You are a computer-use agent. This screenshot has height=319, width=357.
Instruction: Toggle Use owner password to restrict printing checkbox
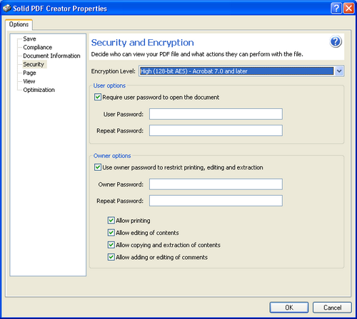(98, 167)
